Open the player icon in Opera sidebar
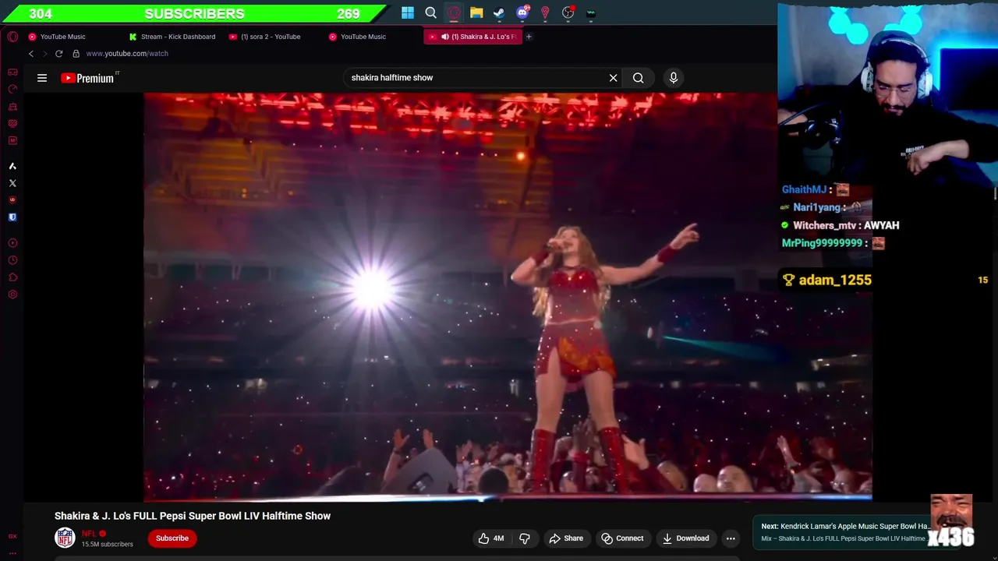This screenshot has width=998, height=561. (12, 243)
